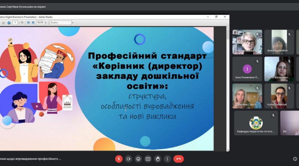
Task: Select Iryna Romaniuk participant tile
Action: [279, 96]
